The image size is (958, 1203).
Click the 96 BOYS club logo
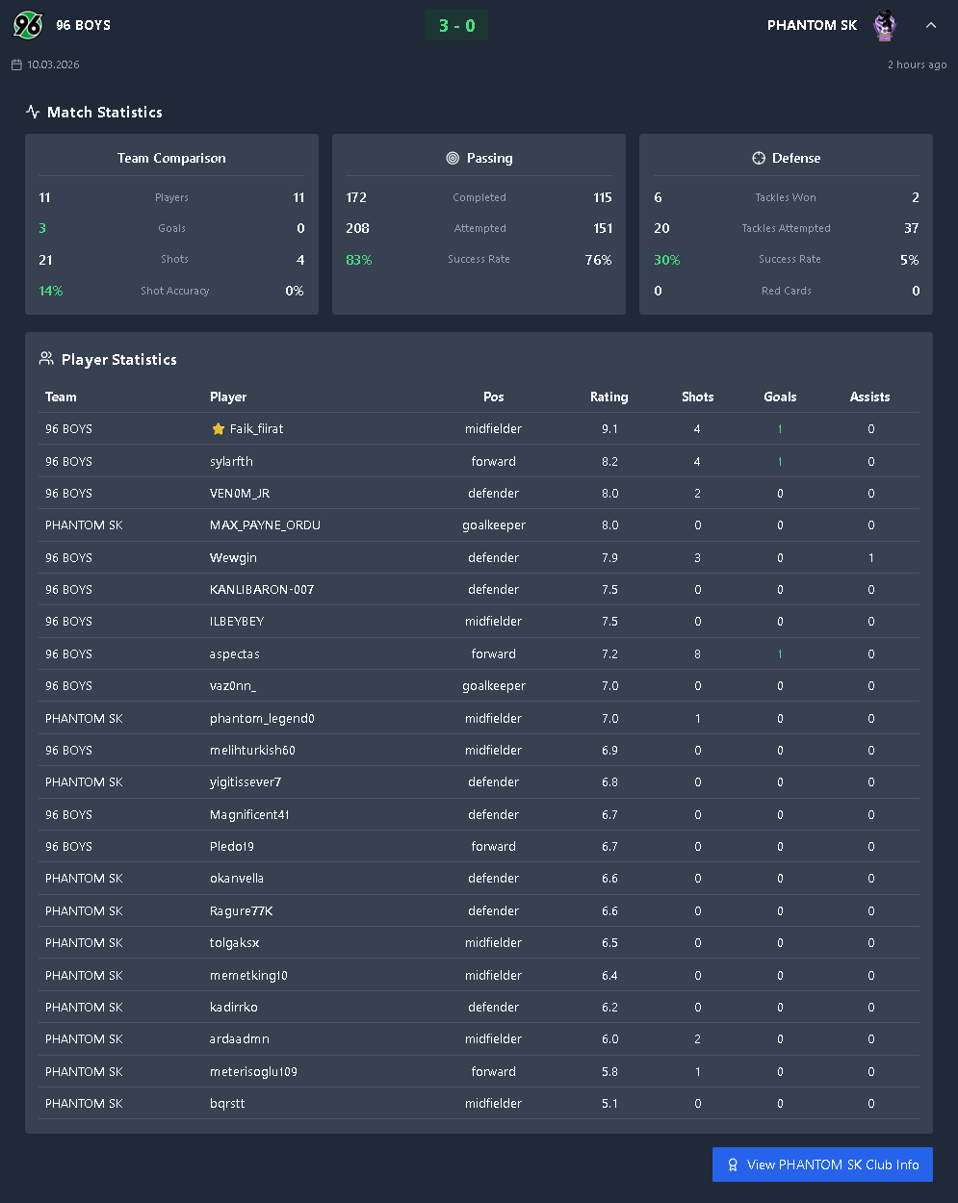[28, 25]
